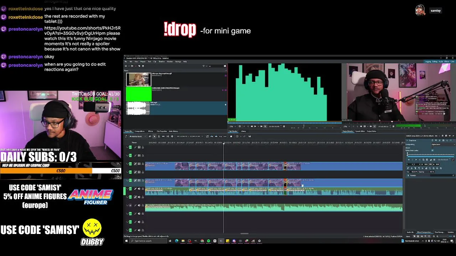Pause playback in the Project Monitor
This screenshot has width=456, height=256.
[364, 126]
